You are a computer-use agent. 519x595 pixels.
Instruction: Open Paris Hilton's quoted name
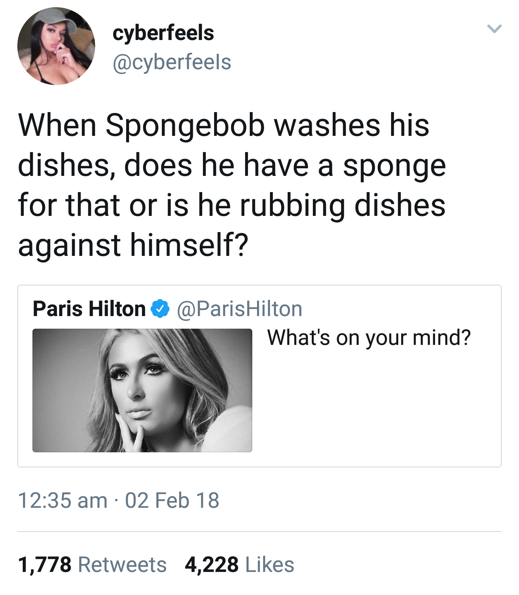tap(89, 309)
